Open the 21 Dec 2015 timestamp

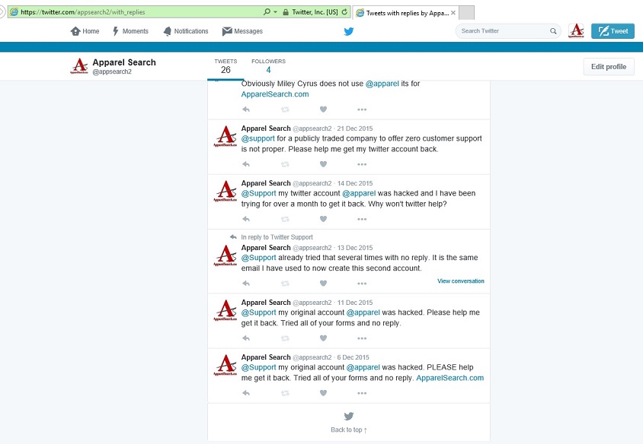355,128
